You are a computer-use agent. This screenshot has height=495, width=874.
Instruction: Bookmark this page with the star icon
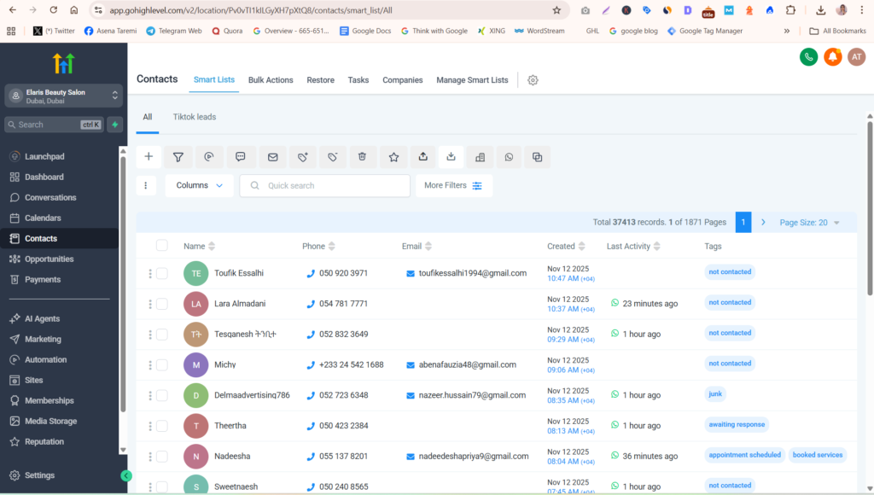click(x=556, y=10)
